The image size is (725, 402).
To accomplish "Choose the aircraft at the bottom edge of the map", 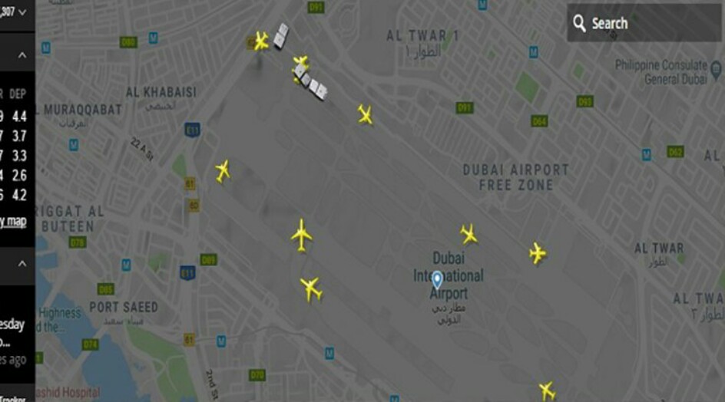I will point(547,391).
